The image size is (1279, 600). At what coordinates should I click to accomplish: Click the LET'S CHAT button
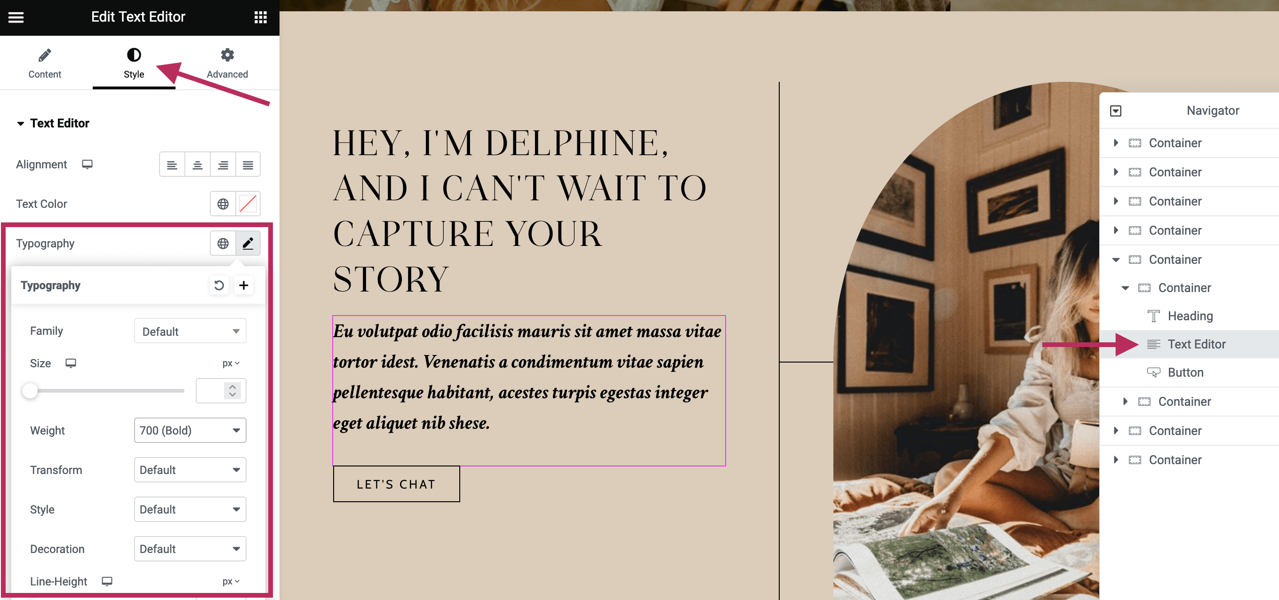coord(396,484)
